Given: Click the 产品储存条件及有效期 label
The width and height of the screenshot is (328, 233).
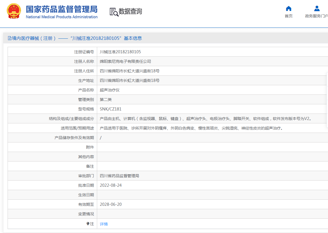Looking at the screenshot, I should (x=74, y=138).
